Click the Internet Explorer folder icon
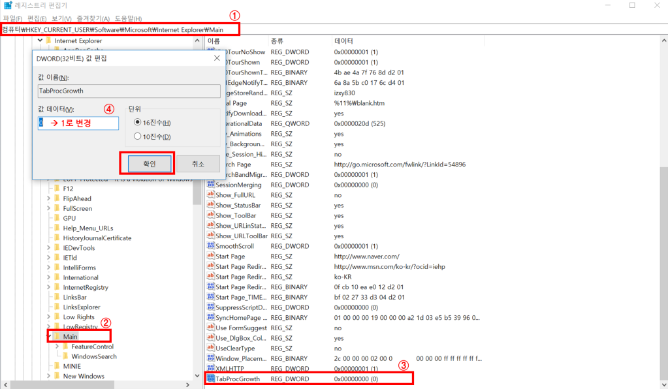 click(x=48, y=40)
